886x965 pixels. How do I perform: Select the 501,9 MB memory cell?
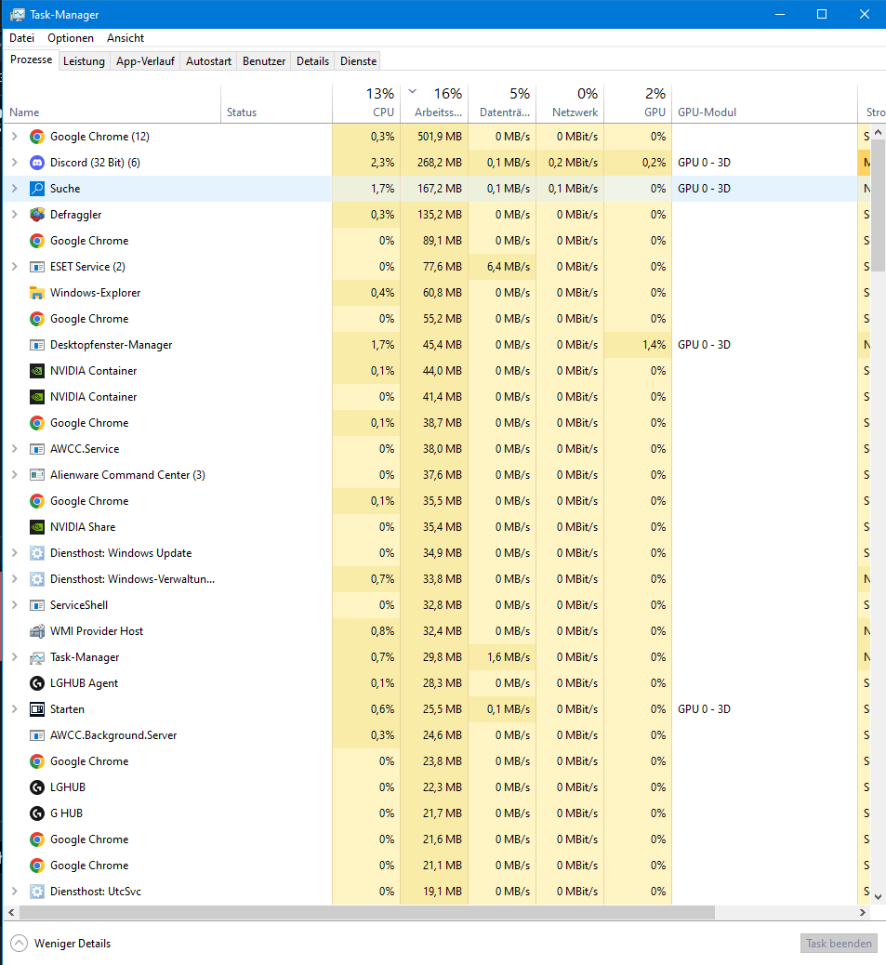coord(434,137)
